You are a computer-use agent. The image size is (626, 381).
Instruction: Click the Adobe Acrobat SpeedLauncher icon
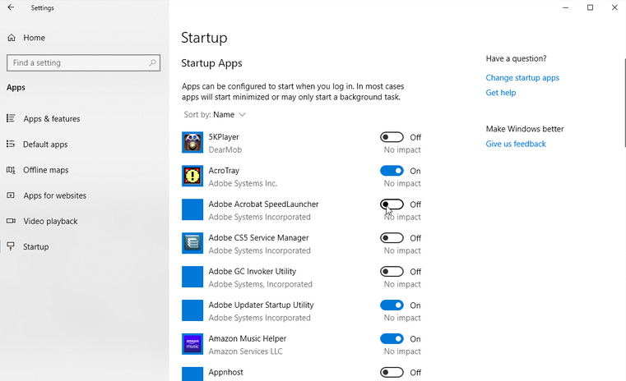(x=192, y=209)
